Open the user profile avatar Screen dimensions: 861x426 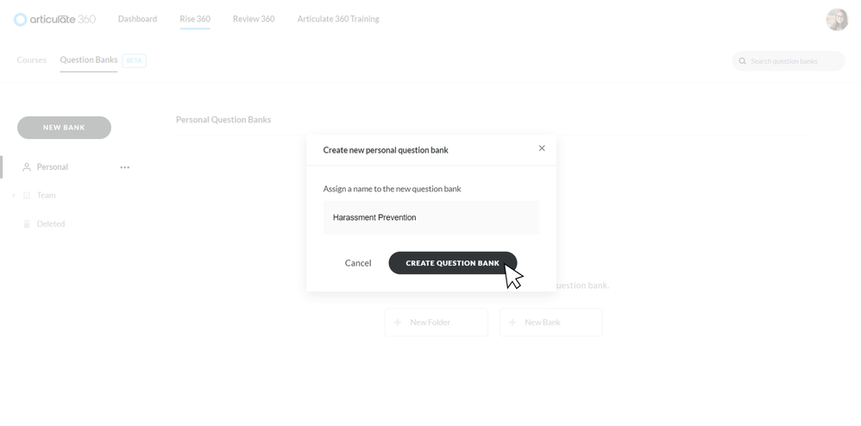837,20
